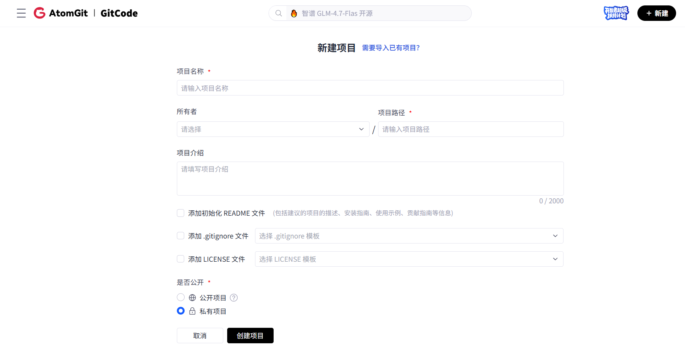This screenshot has height=351, width=685.
Task: Open the blue promotional banner badge
Action: pyautogui.click(x=616, y=13)
